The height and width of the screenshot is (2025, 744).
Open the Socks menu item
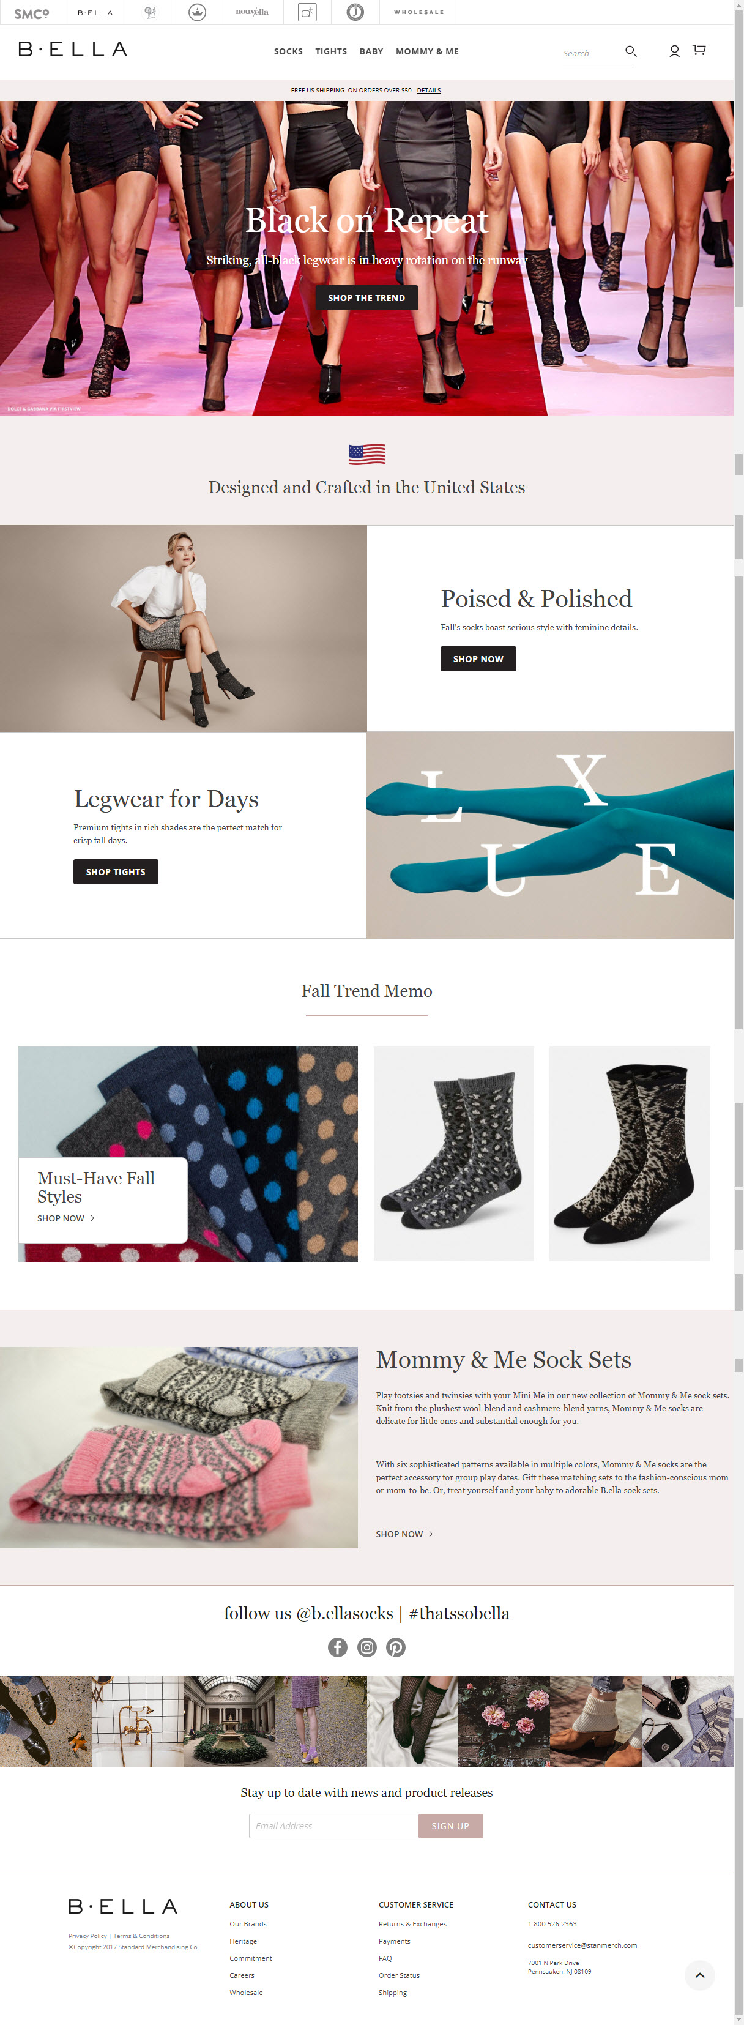[x=288, y=52]
